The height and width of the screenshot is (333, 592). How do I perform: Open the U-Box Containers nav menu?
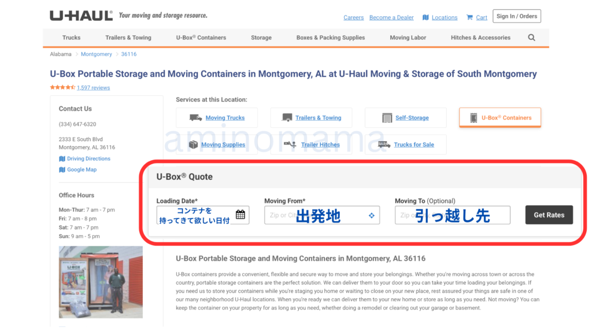(x=201, y=38)
